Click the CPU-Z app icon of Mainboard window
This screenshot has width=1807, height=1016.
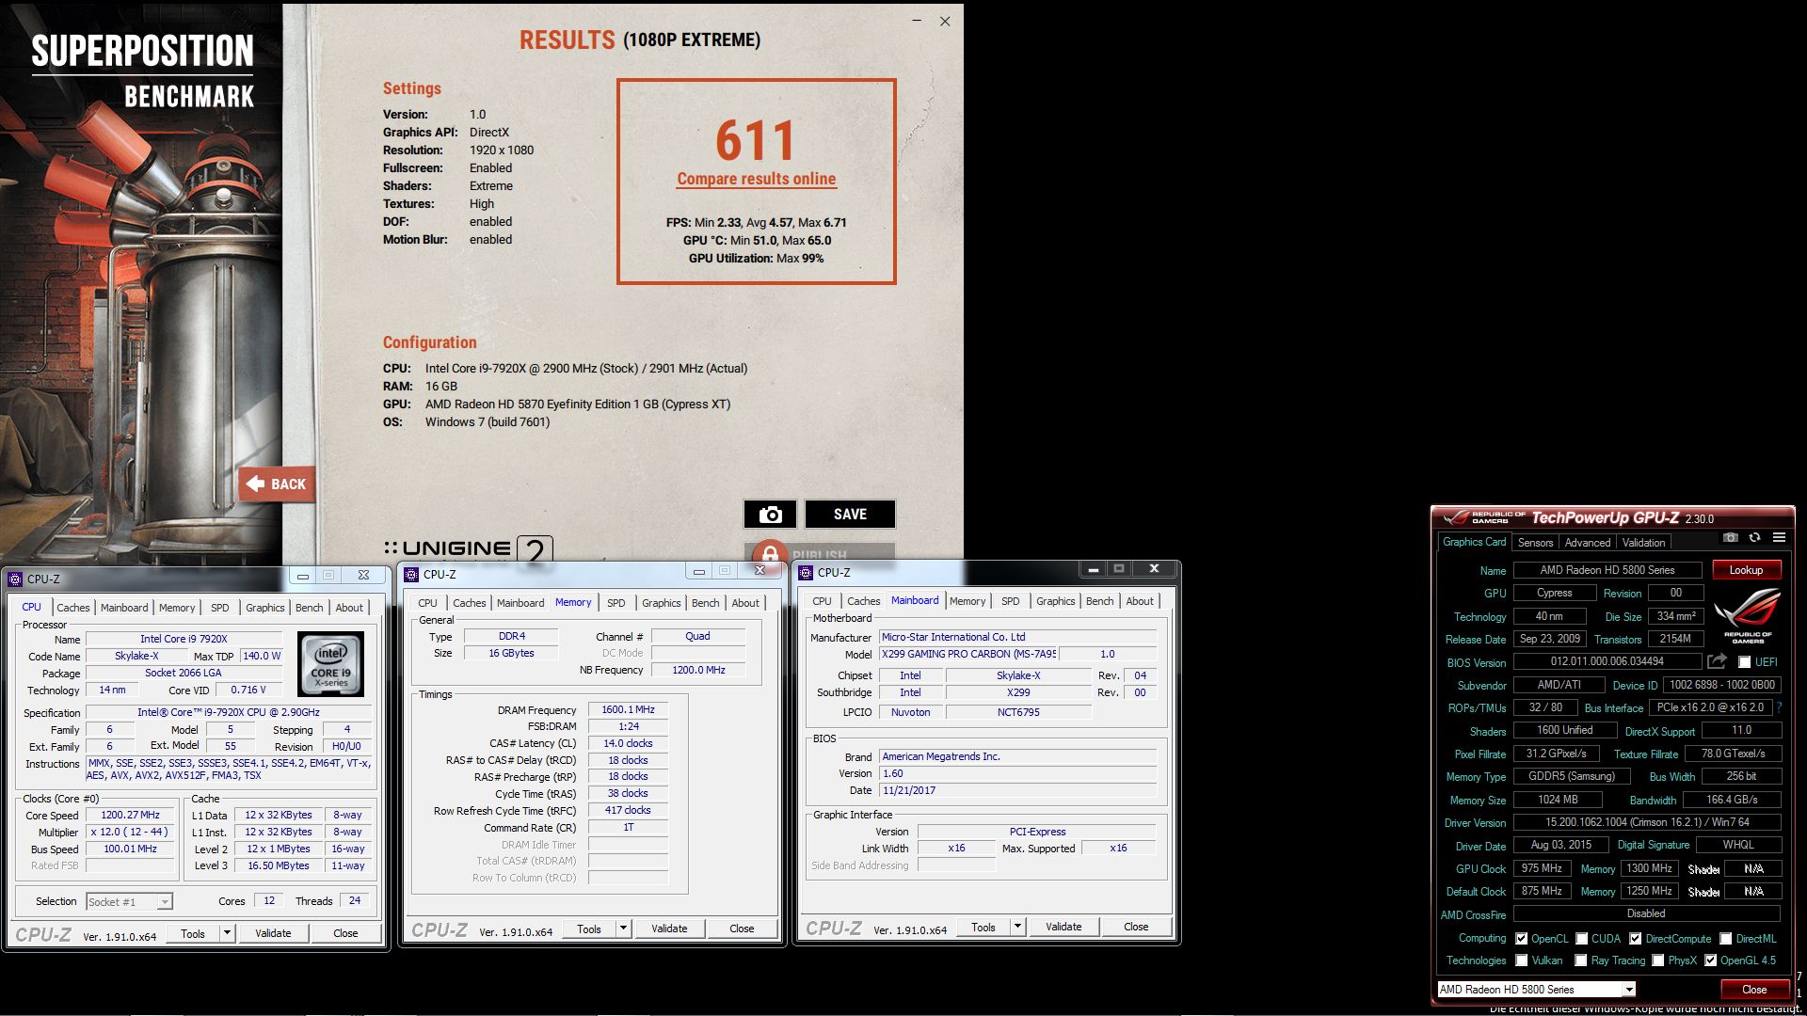(806, 572)
